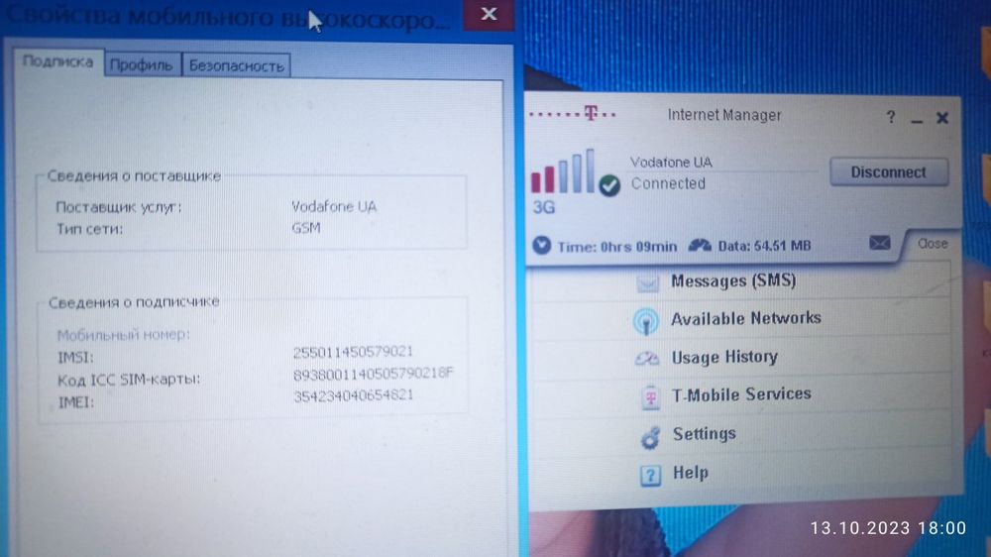Viewport: 991px width, 557px height.
Task: Click the Поставщик услуг label
Action: click(118, 207)
